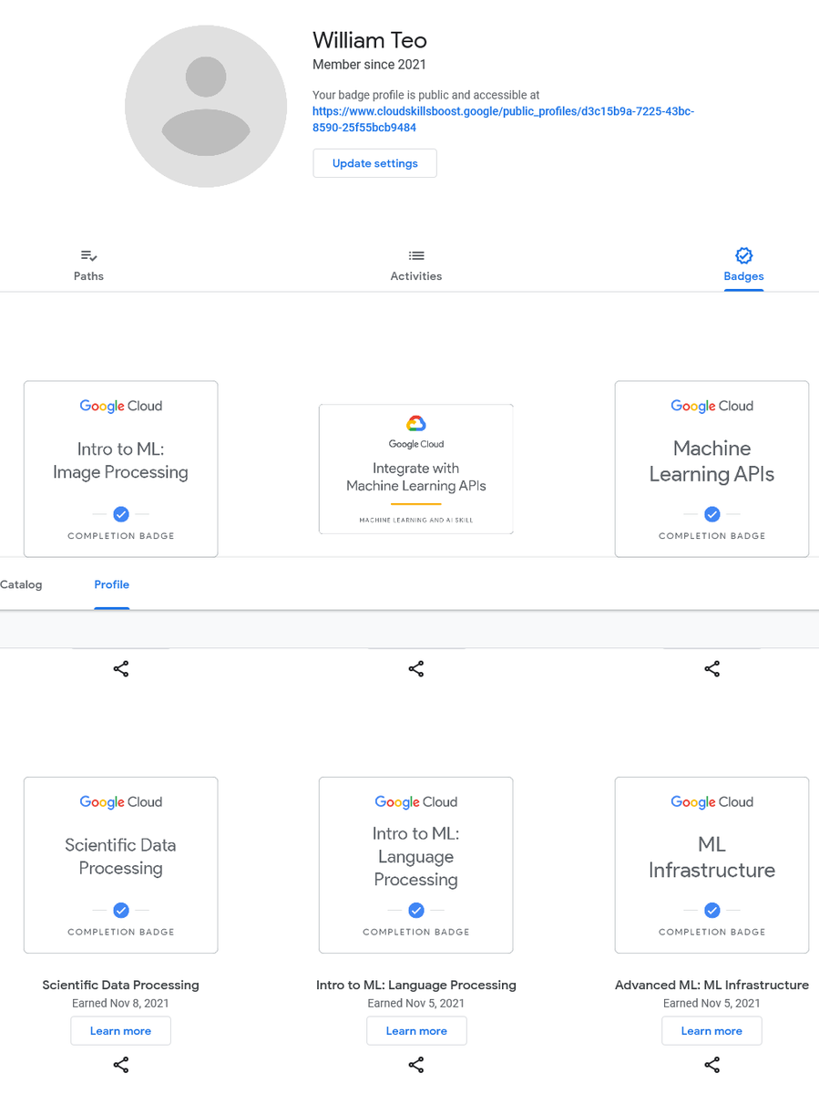Share the Intro to ML: Language Processing badge
Viewport: 819px width, 1094px height.
click(416, 1065)
